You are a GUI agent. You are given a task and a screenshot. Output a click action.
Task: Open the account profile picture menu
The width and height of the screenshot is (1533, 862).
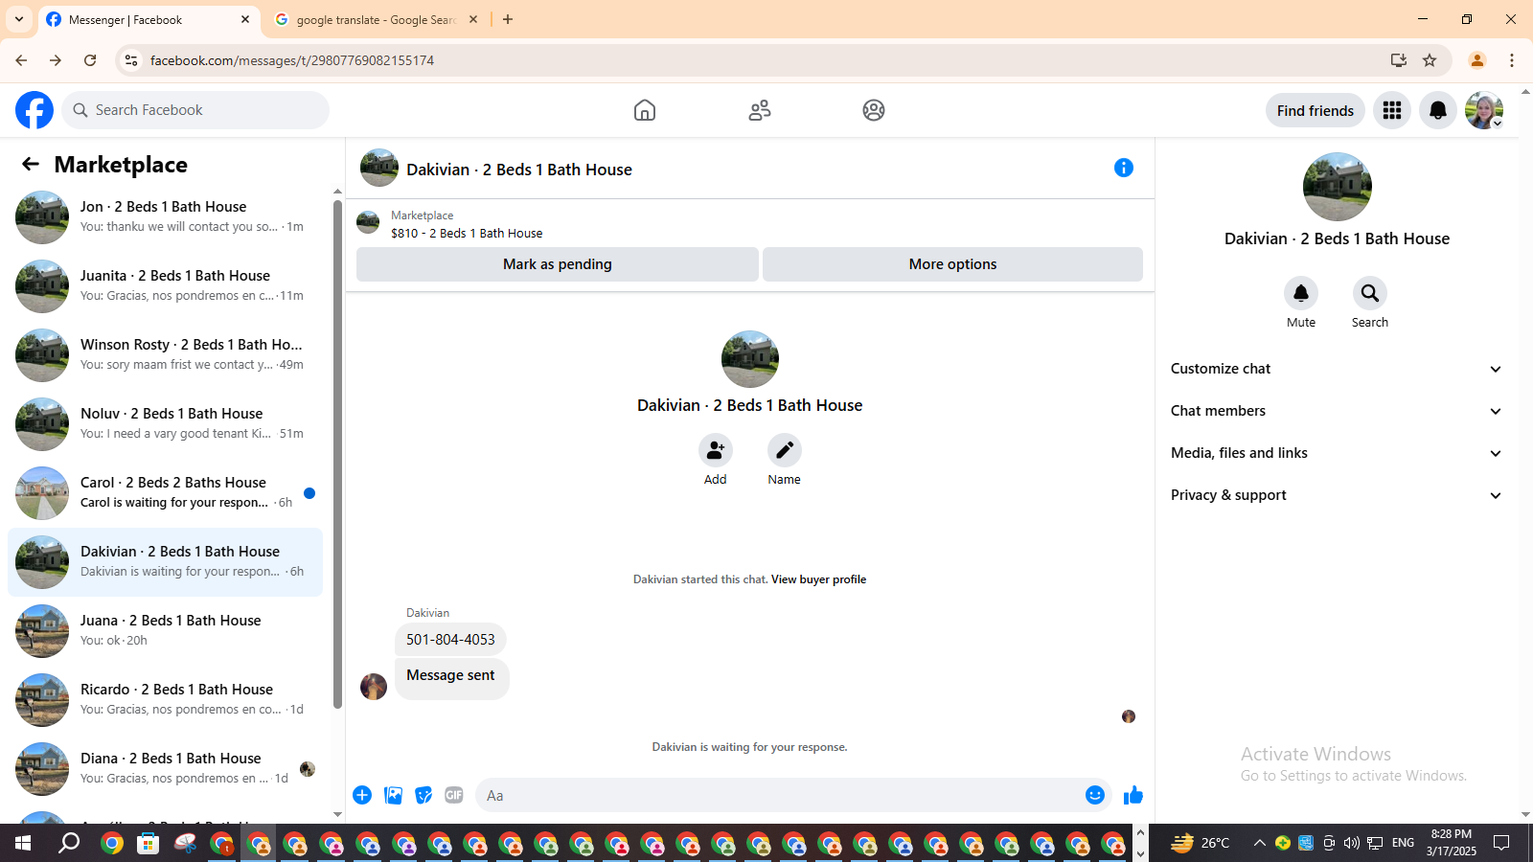point(1484,110)
